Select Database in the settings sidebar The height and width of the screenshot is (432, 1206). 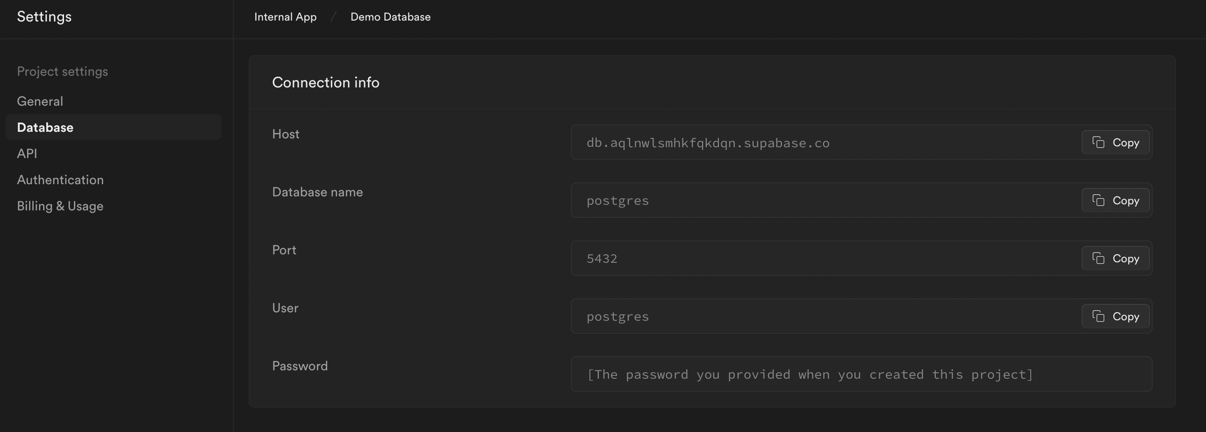pos(45,128)
